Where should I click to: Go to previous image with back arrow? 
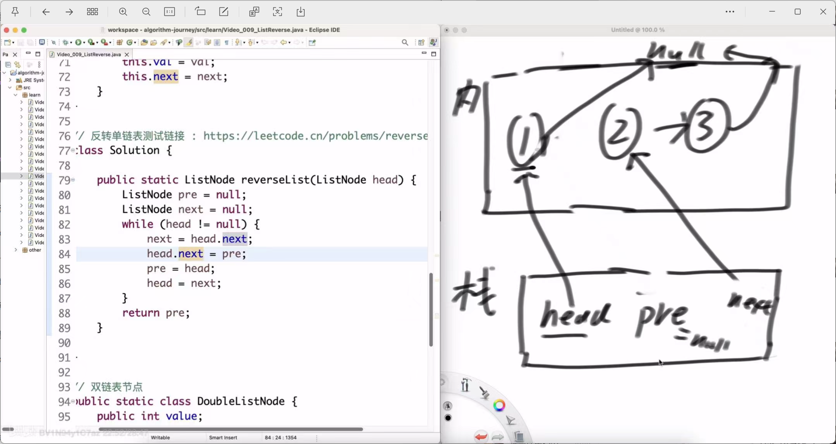click(46, 12)
